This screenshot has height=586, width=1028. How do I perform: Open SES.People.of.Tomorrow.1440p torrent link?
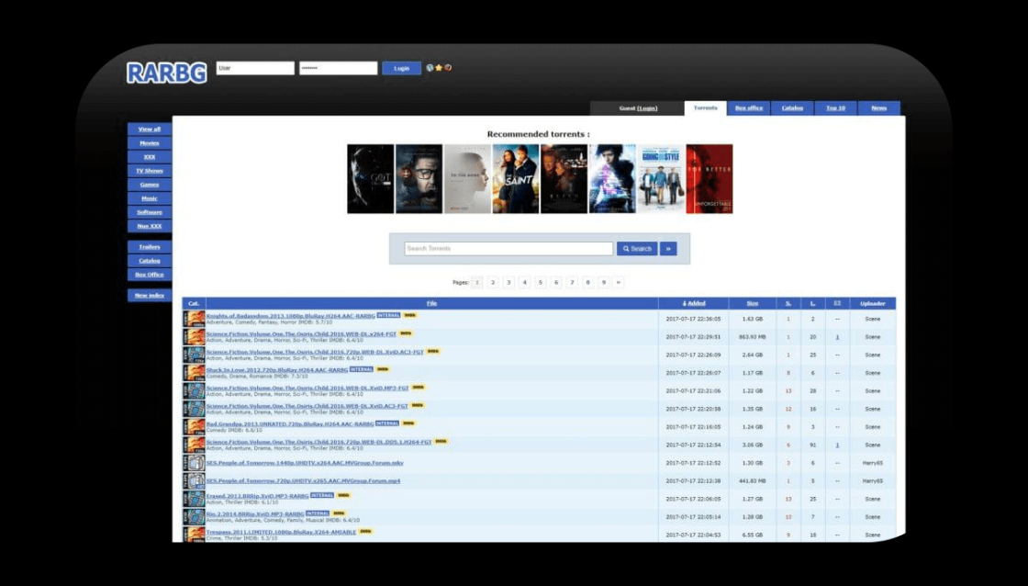click(305, 463)
